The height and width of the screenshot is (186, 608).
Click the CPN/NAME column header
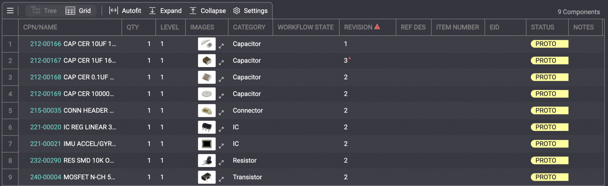(x=40, y=27)
